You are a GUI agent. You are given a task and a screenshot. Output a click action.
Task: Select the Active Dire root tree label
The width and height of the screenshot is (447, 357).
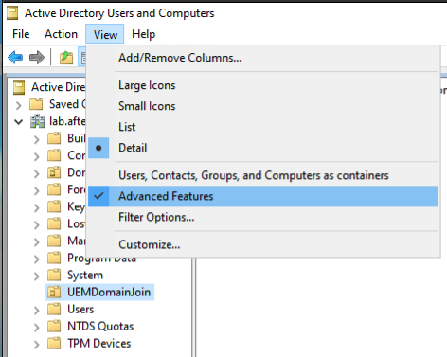58,87
